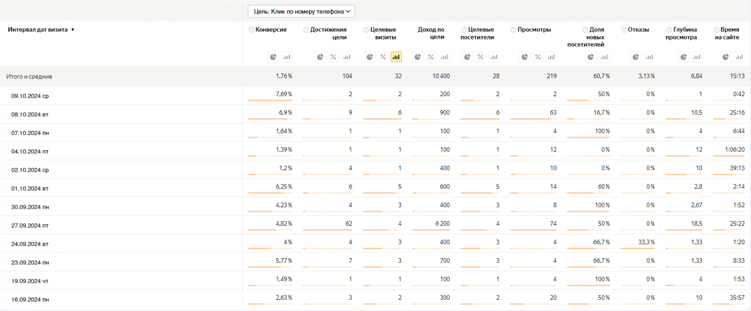This screenshot has width=751, height=311.
Task: Show pie chart for Целевые посетители
Action: (x=467, y=57)
